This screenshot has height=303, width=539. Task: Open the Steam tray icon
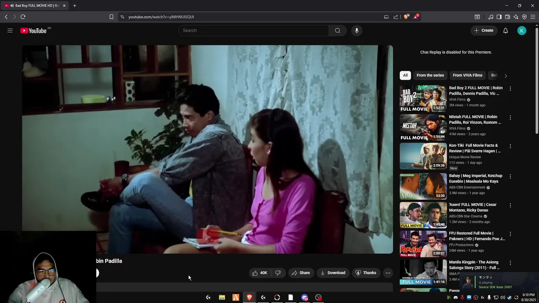[509, 298]
